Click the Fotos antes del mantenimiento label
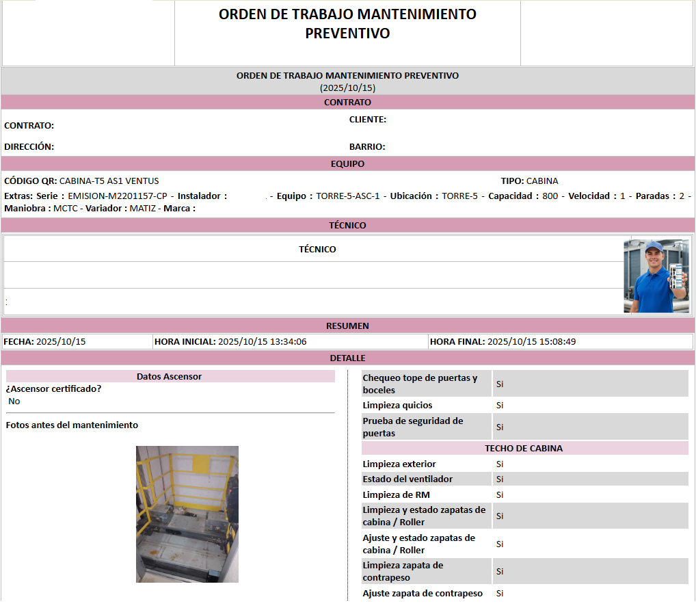 click(72, 425)
